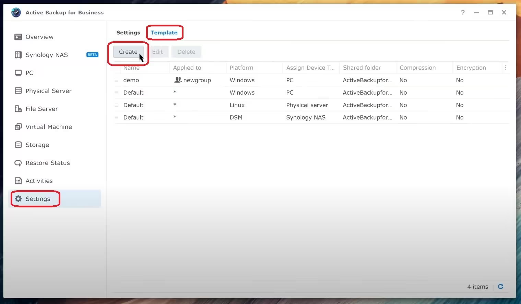This screenshot has height=304, width=521.
Task: Click the drag handle of the Default Linux row
Action: click(x=117, y=105)
